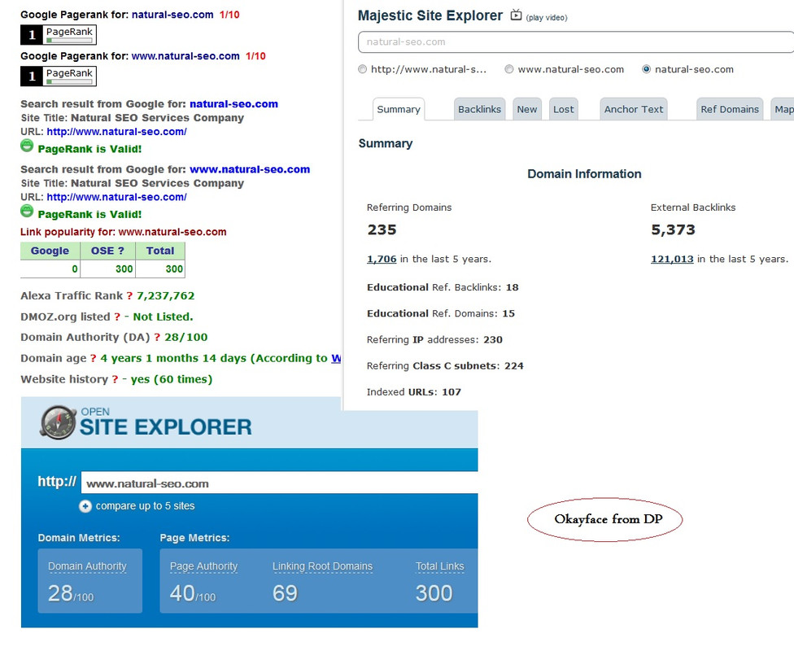Screen dimensions: 794x651
Task: Open URL link below first Site Title
Action: coord(117,132)
